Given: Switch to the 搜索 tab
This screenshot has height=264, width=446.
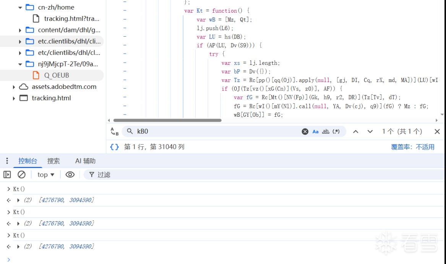Looking at the screenshot, I should pyautogui.click(x=54, y=161).
